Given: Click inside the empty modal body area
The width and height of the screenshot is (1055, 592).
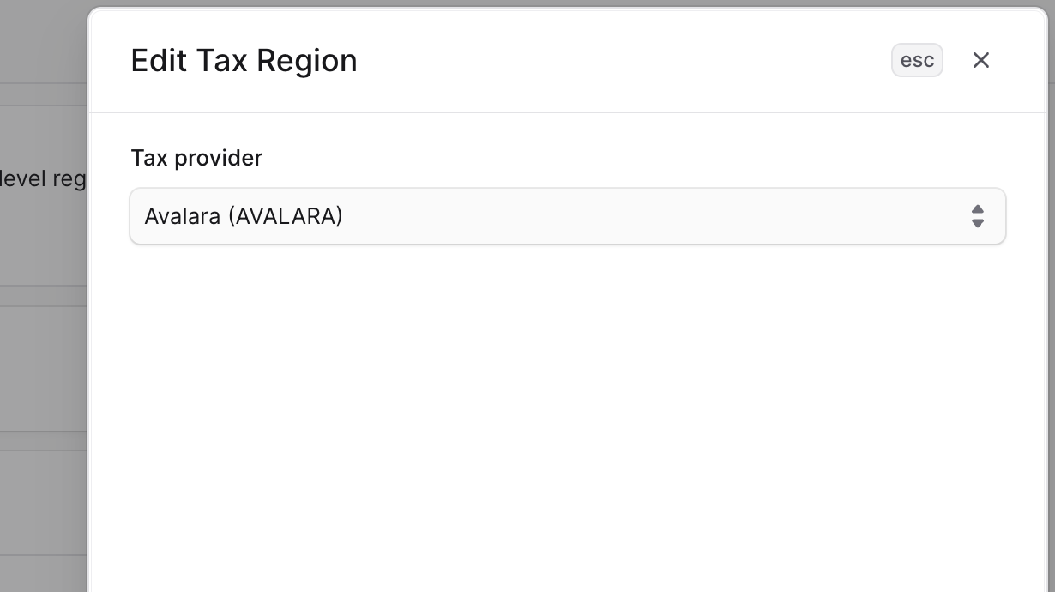Looking at the screenshot, I should (x=566, y=412).
